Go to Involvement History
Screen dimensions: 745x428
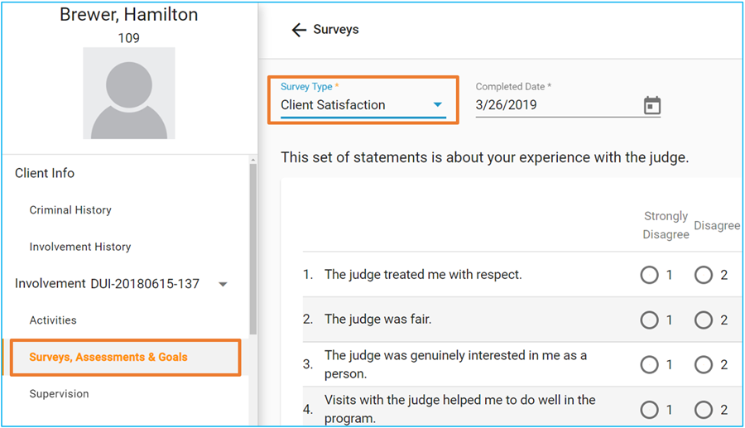click(x=80, y=247)
